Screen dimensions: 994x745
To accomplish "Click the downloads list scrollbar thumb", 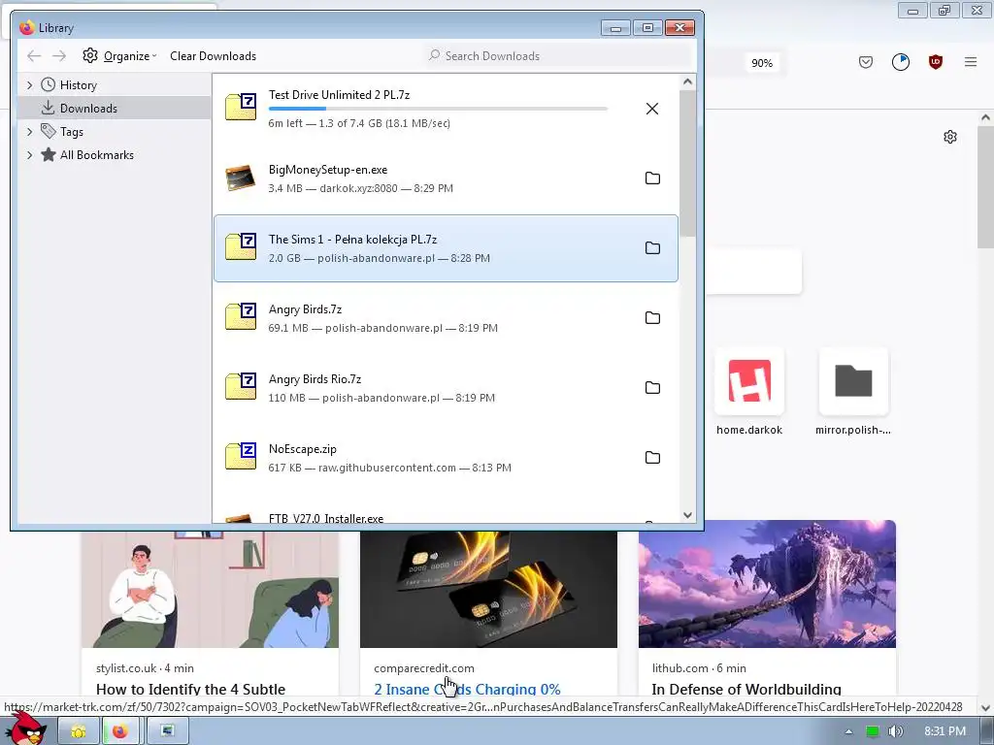I will (688, 163).
